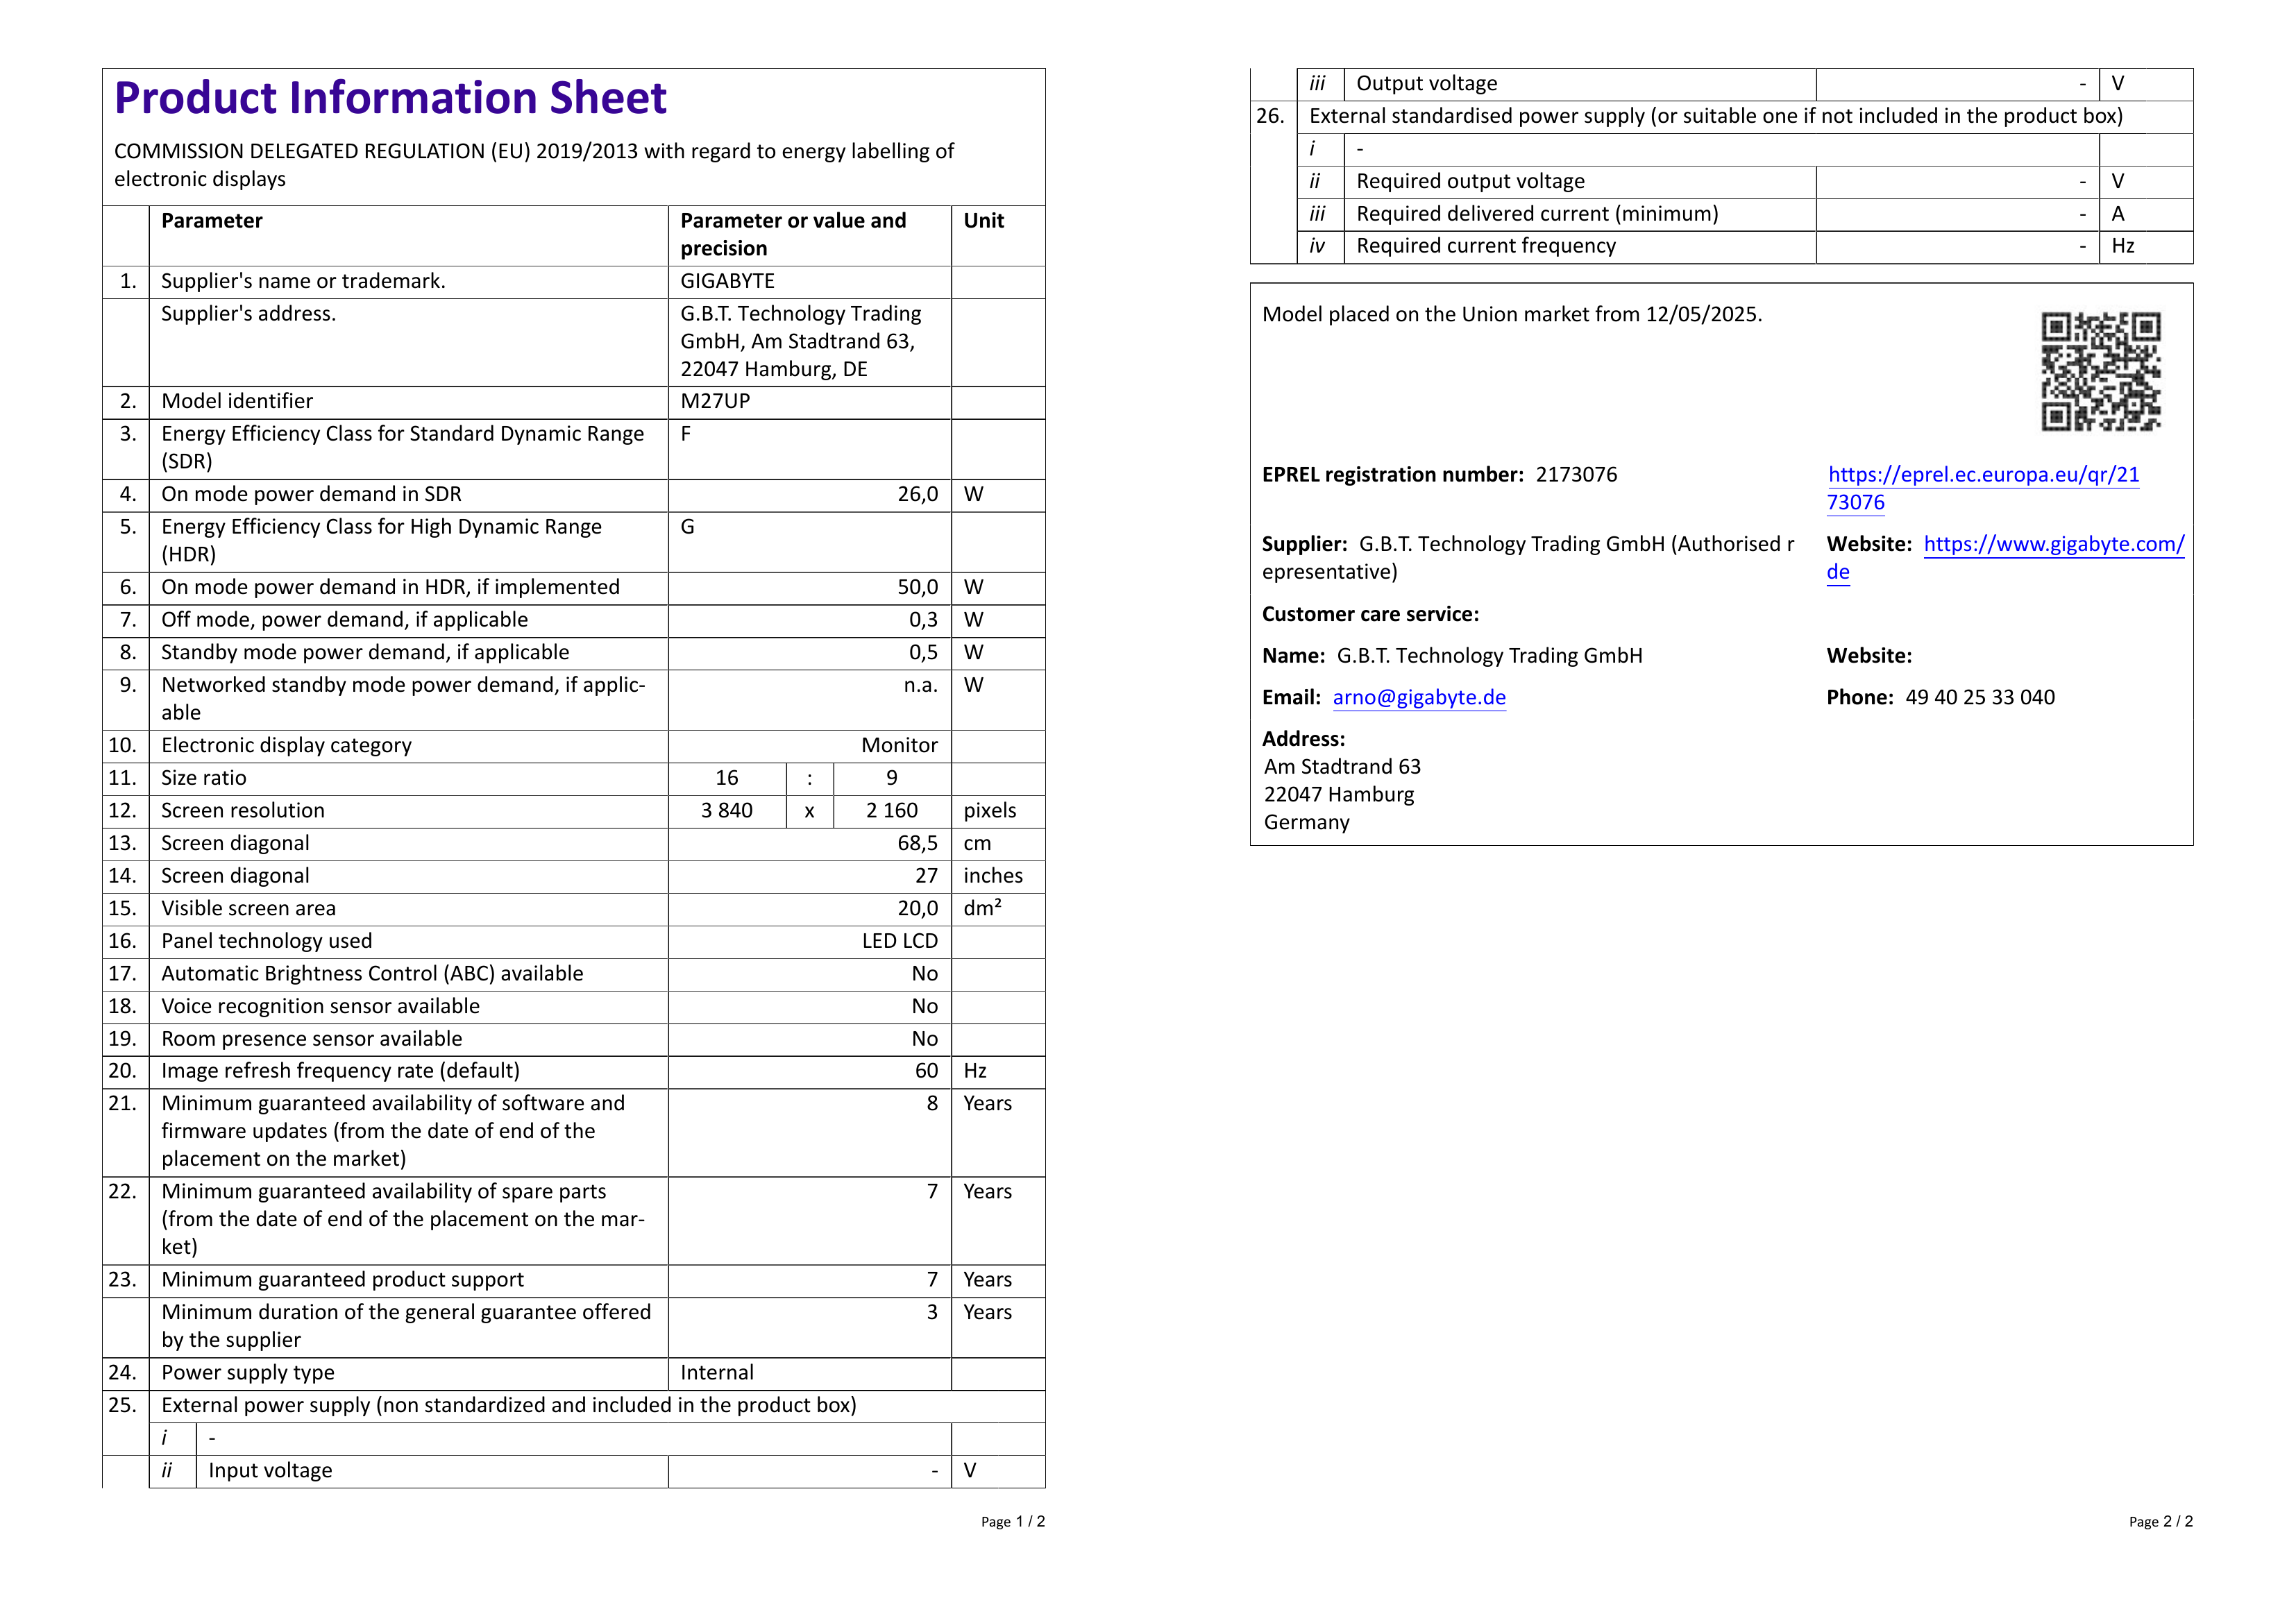This screenshot has width=2296, height=1623.
Task: Click the GIGABYTE supplier name cell
Action: [x=727, y=282]
